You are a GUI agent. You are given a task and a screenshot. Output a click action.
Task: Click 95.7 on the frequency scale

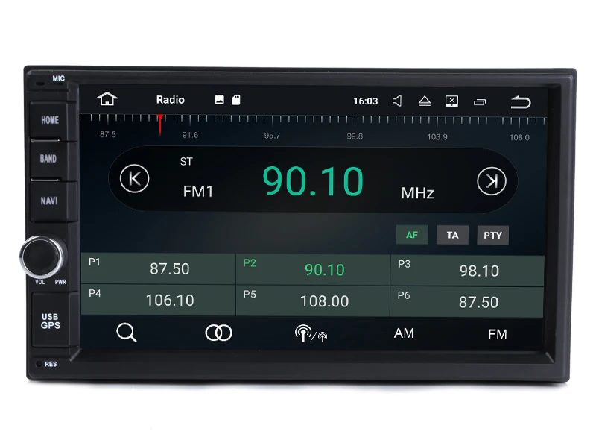(x=272, y=136)
